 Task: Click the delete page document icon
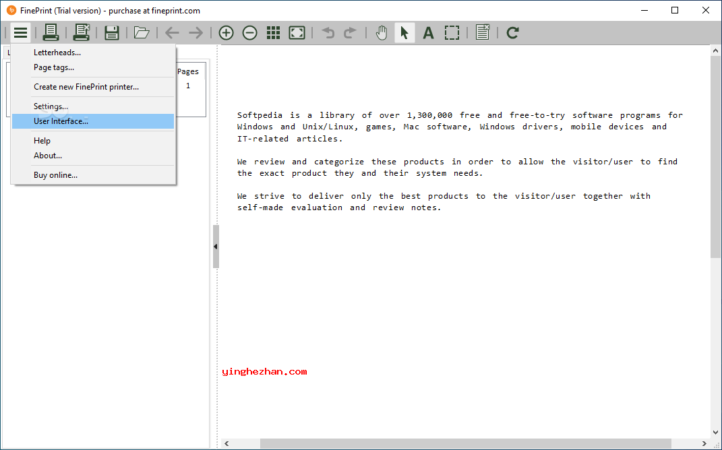pos(483,32)
